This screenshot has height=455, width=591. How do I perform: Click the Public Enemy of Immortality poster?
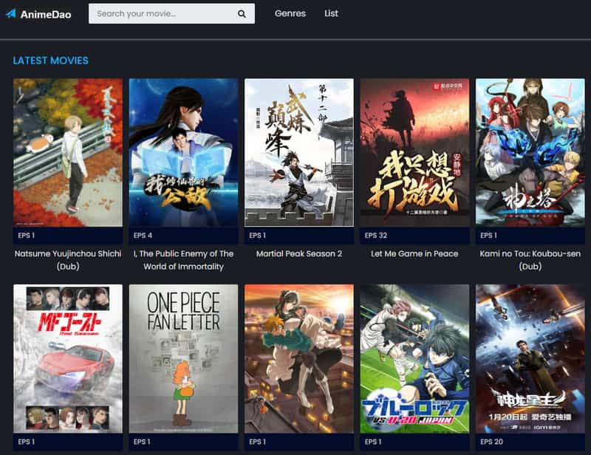182,151
